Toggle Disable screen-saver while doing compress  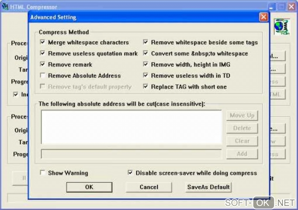coord(130,173)
